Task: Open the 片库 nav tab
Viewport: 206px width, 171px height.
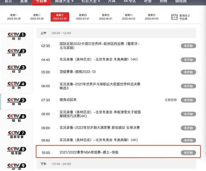Action: (112, 1)
